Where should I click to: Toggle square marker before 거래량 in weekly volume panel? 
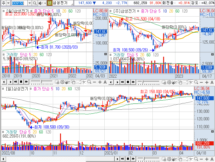pyautogui.click(x=110, y=55)
